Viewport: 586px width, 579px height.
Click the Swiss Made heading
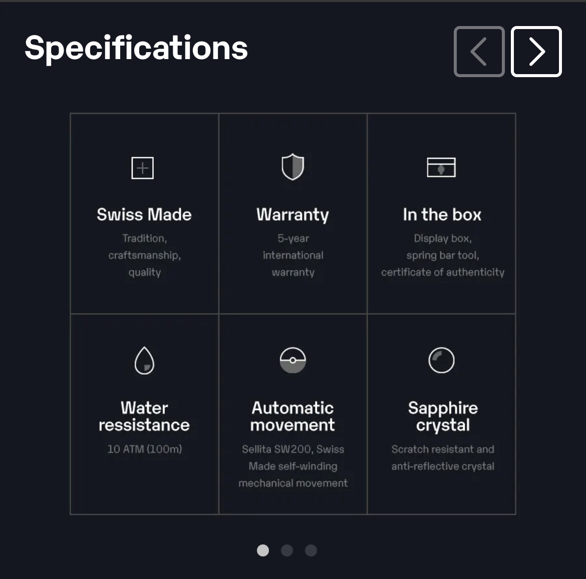pos(144,214)
